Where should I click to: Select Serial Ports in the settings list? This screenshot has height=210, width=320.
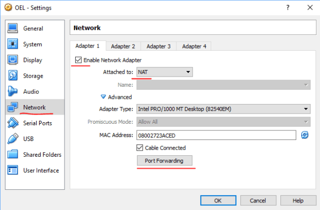(35, 123)
